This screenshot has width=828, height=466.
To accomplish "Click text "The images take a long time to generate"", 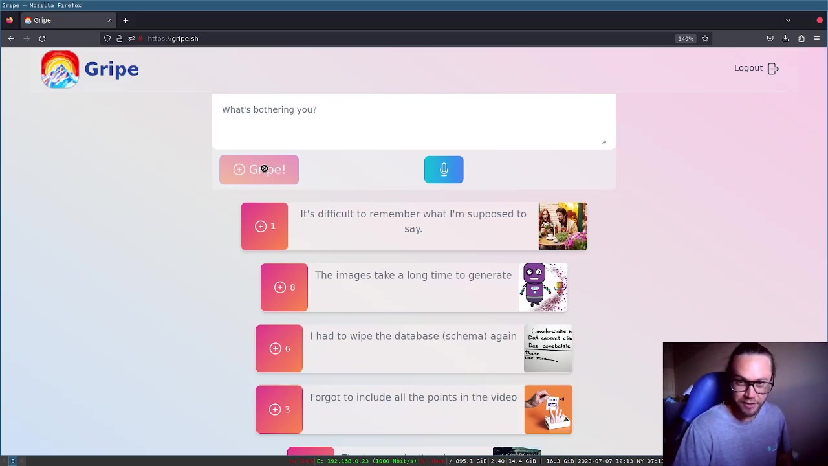I will tap(413, 275).
